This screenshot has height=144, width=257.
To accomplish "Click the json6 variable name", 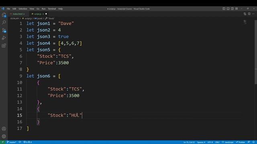I will click(44, 76).
